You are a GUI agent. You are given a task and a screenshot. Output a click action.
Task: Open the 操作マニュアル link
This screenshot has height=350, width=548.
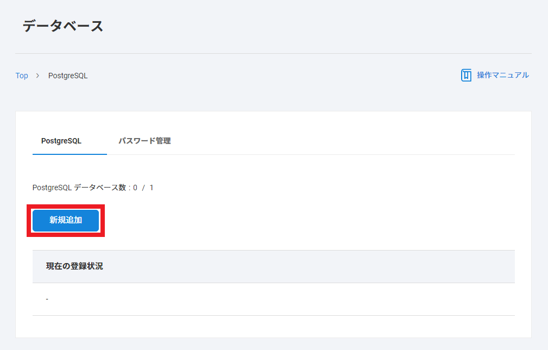[502, 75]
